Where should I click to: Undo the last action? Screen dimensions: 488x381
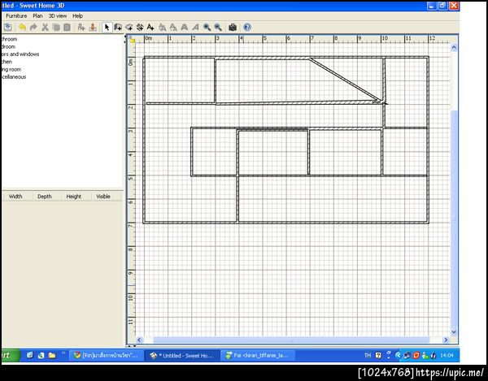(x=22, y=28)
